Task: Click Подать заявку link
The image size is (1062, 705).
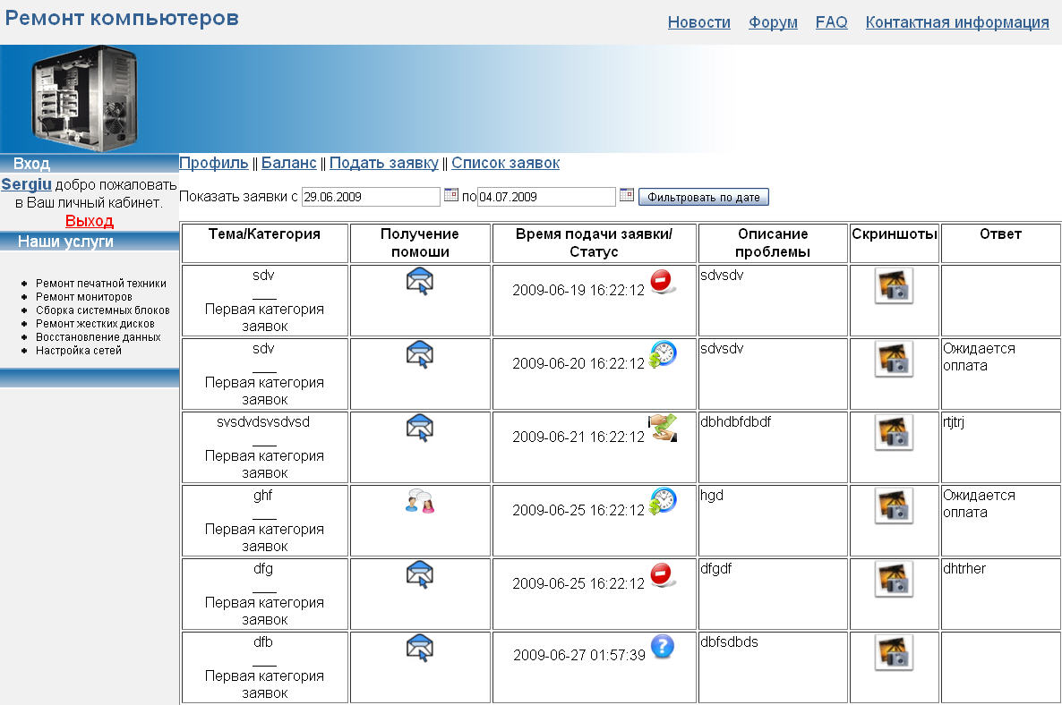Action: (384, 163)
